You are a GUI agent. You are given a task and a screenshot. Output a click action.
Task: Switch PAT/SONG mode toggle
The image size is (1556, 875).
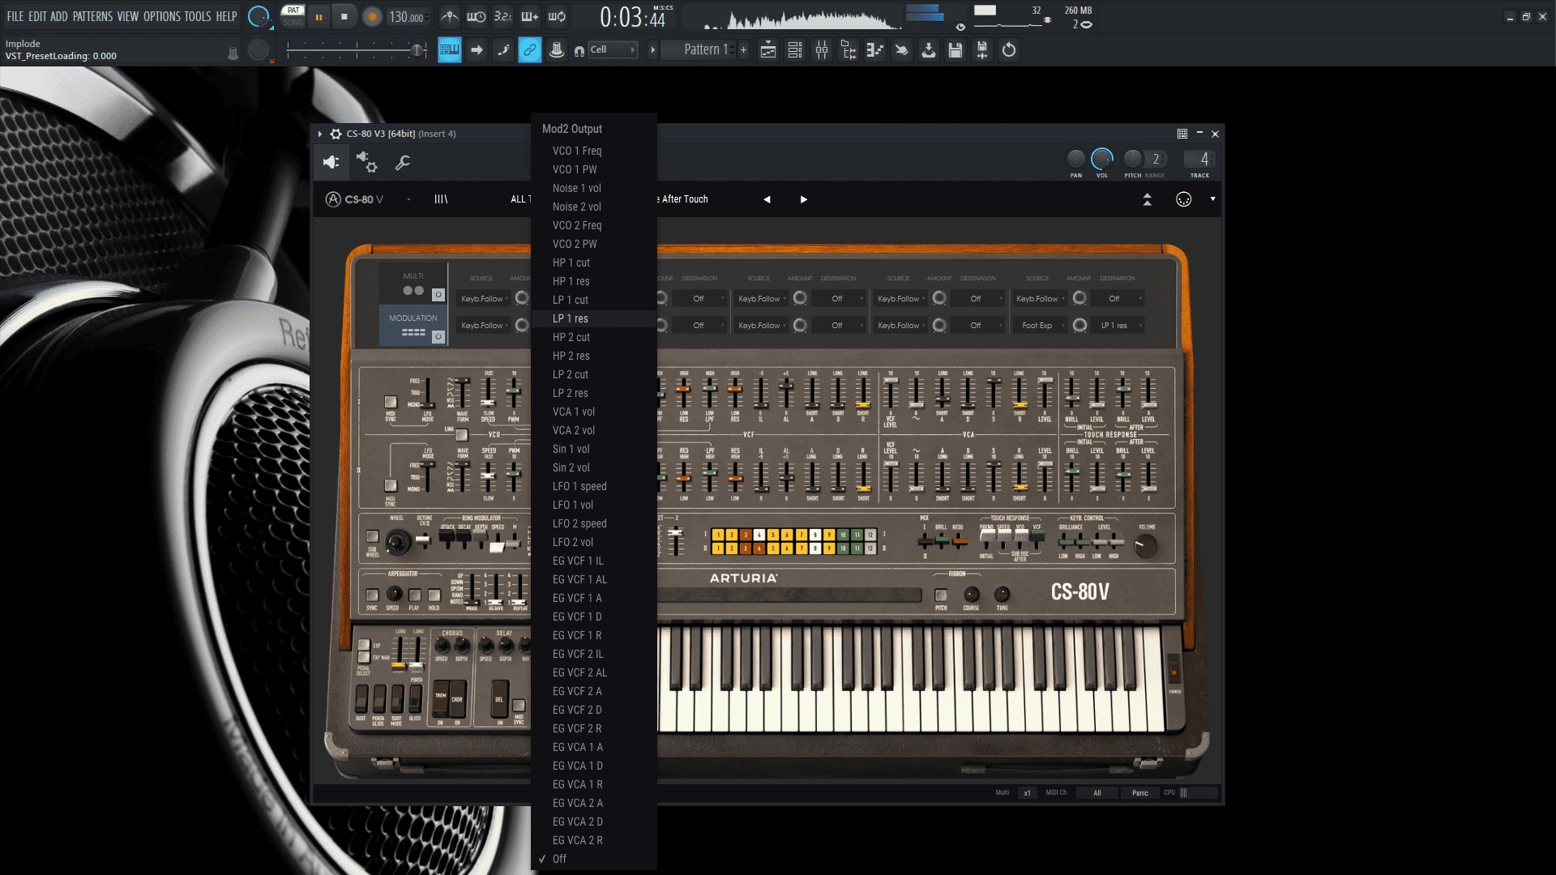[x=293, y=16]
